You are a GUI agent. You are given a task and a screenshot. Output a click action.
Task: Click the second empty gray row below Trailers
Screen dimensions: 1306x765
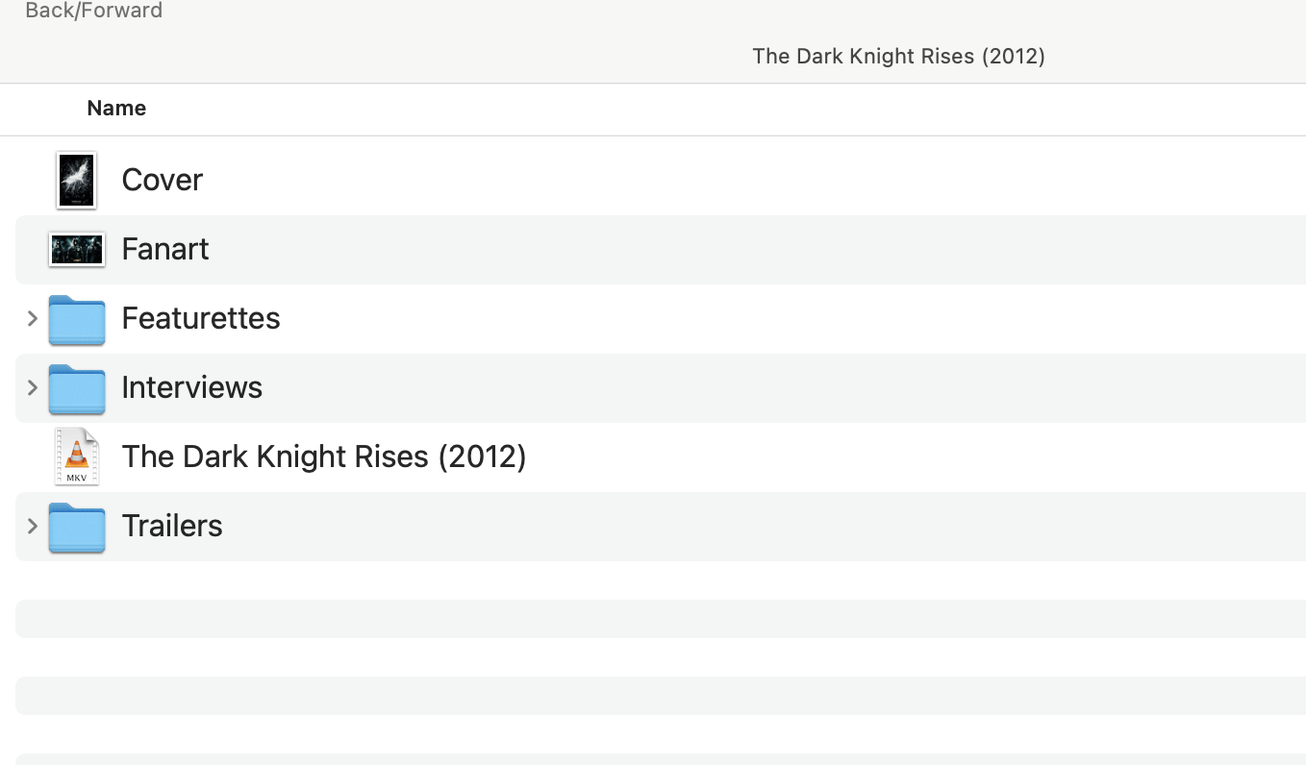660,696
